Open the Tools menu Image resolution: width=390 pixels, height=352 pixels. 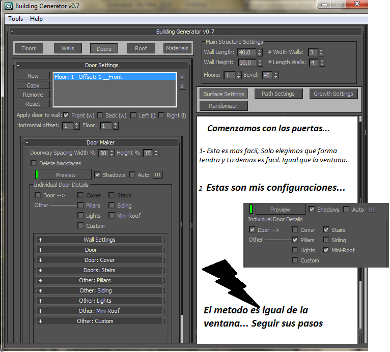coord(15,19)
